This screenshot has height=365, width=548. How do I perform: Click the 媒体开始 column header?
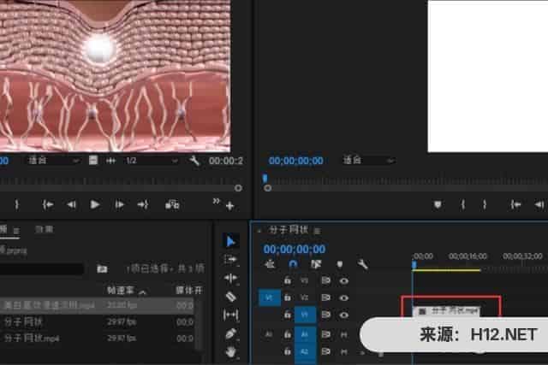pos(188,291)
